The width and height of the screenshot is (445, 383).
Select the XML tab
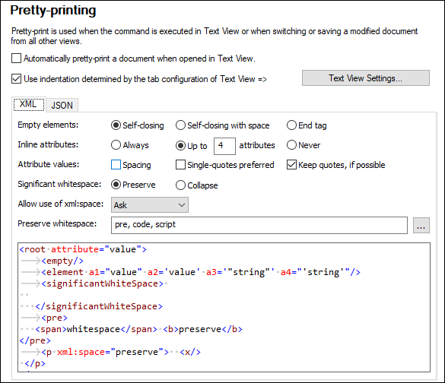click(28, 104)
